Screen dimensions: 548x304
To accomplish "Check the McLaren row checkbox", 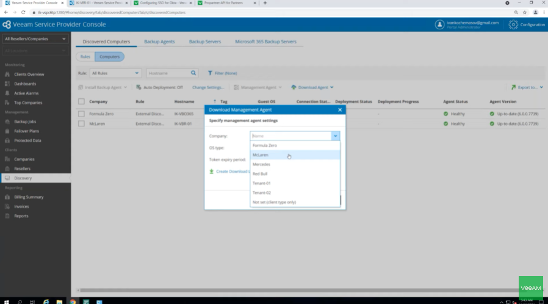I will (81, 124).
